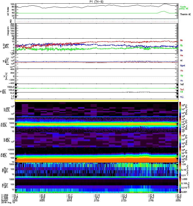Click the '2200' time tick label
This screenshot has width=193, height=206.
point(178,201)
